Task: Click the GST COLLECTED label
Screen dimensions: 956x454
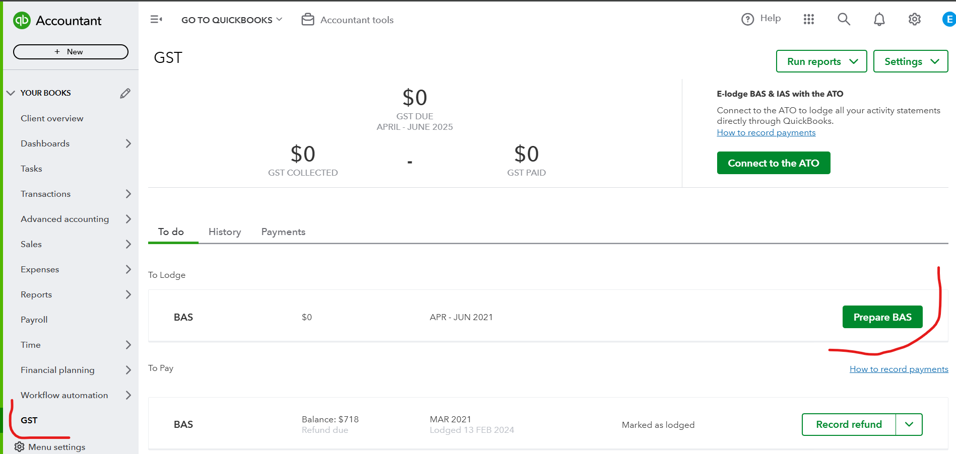Action: [x=303, y=173]
